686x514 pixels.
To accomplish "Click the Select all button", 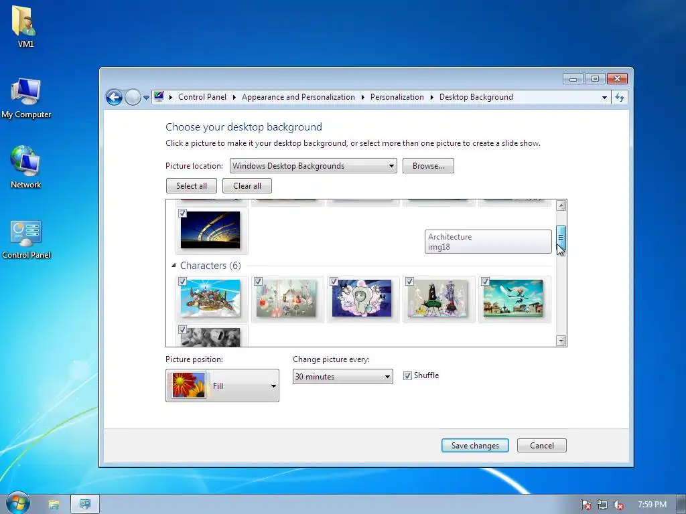I will point(191,186).
